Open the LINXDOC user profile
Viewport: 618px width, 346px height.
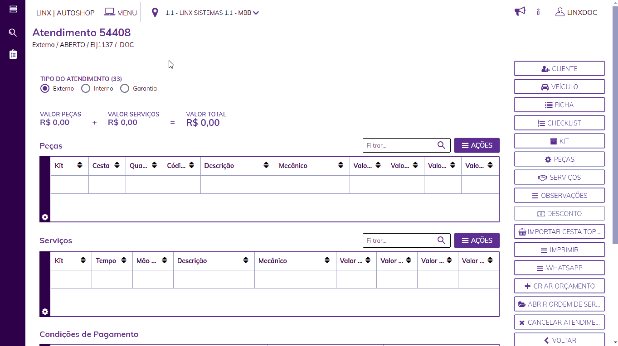[x=576, y=12]
